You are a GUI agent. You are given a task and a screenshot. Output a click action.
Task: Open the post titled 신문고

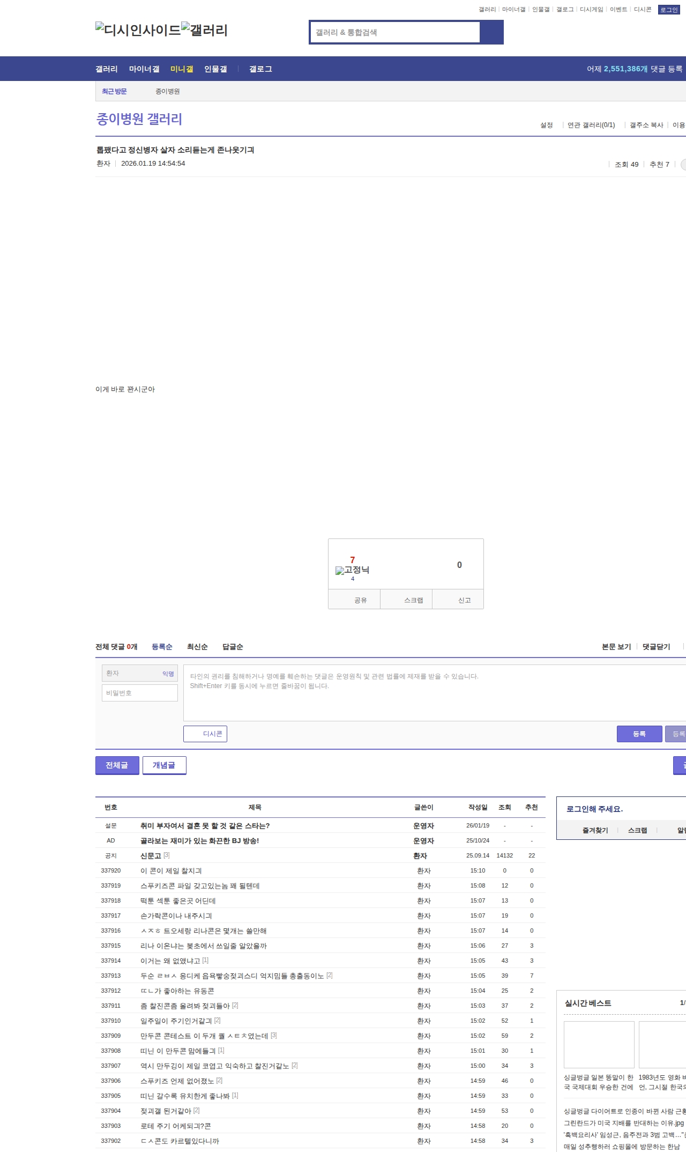coord(151,855)
